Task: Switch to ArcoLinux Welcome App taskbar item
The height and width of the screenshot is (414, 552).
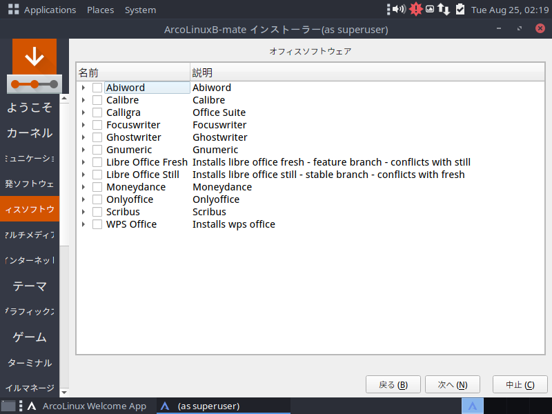Action: coord(88,406)
